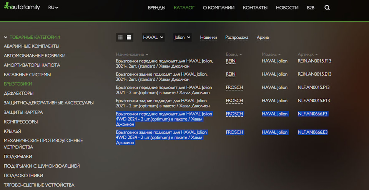Sort by Бренд column header
Viewport: 369px width, 190px height.
pyautogui.click(x=234, y=55)
